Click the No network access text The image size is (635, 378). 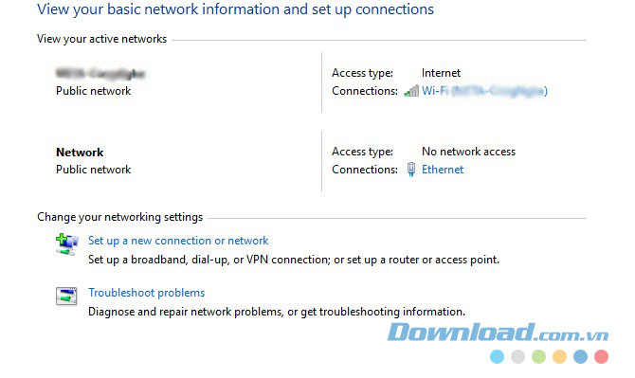point(468,152)
